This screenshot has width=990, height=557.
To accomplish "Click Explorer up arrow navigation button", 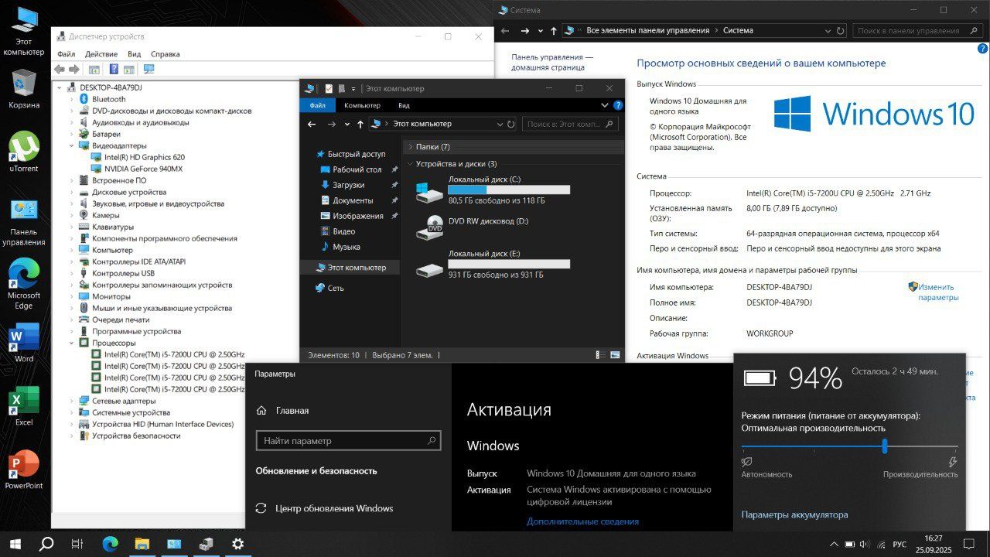I will click(x=360, y=124).
